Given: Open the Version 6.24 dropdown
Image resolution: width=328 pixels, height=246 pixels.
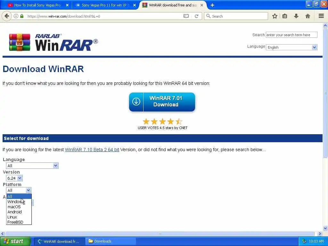Looking at the screenshot, I should click(x=14, y=178).
